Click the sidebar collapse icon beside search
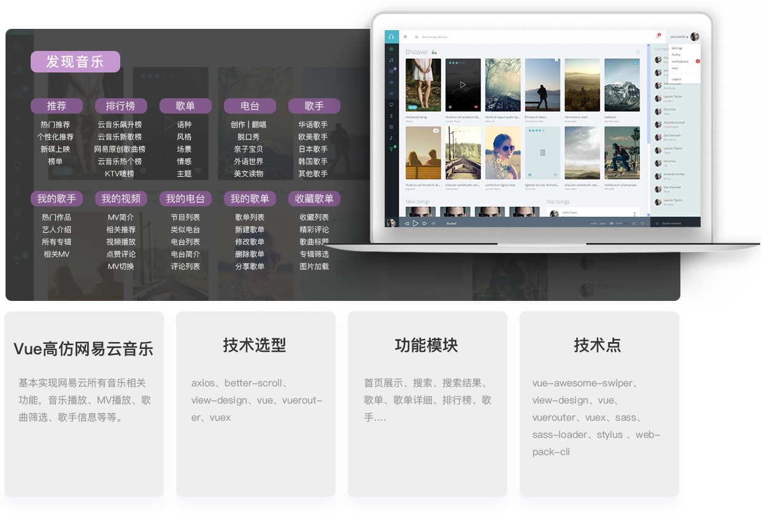Viewport: 762px width, 514px height. (405, 37)
